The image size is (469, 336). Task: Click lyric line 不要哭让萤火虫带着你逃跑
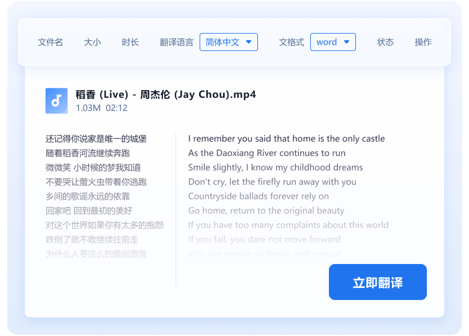(96, 182)
